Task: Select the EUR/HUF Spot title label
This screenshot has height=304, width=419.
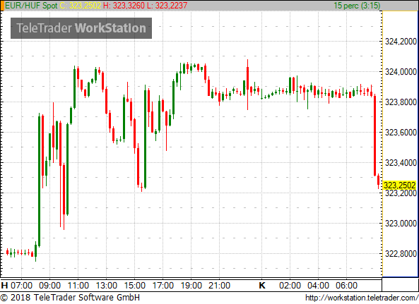Action: point(31,6)
